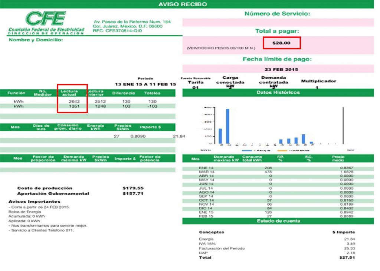The image size is (380, 271).
Task: Click the 'Avisos Importantes' heading
Action: (35, 202)
